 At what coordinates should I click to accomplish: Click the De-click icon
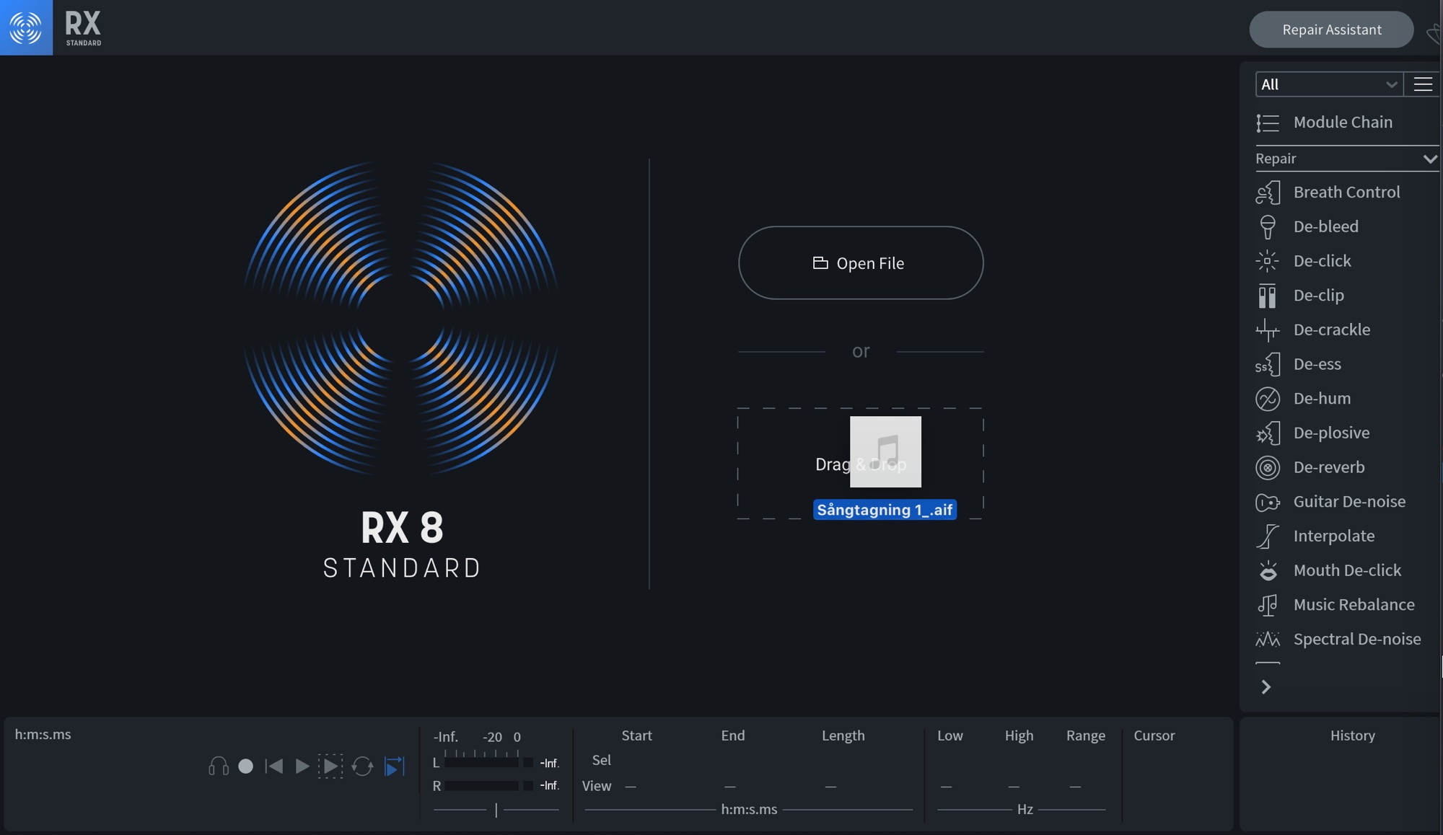(1268, 261)
